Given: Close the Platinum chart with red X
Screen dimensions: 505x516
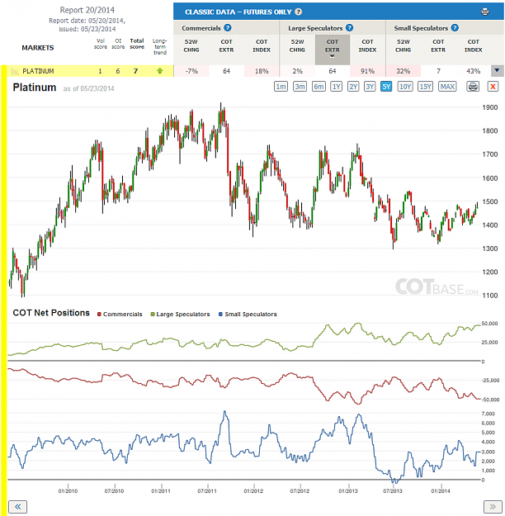Looking at the screenshot, I should (x=493, y=87).
